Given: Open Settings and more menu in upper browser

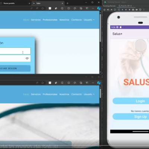Looking at the screenshot, I should [x=93, y=8].
